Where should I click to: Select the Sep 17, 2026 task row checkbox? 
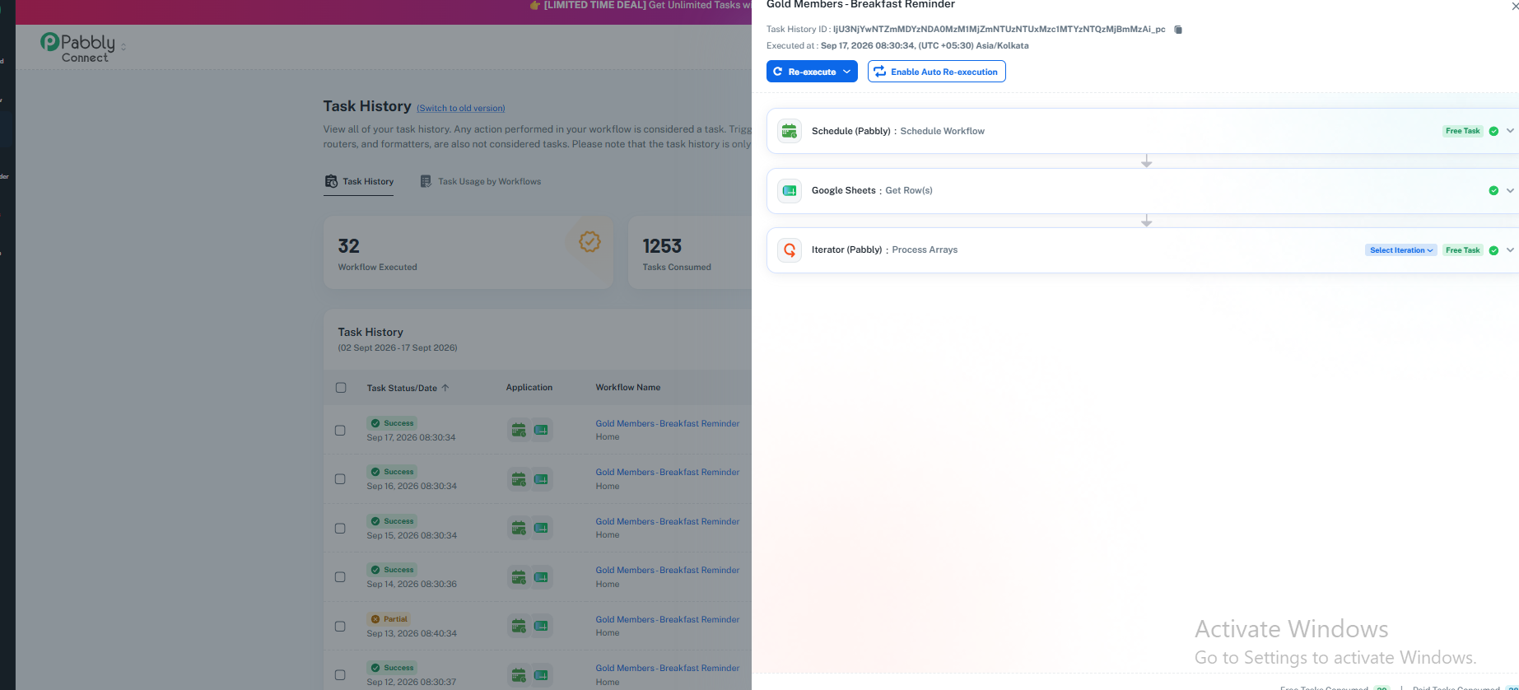tap(340, 430)
